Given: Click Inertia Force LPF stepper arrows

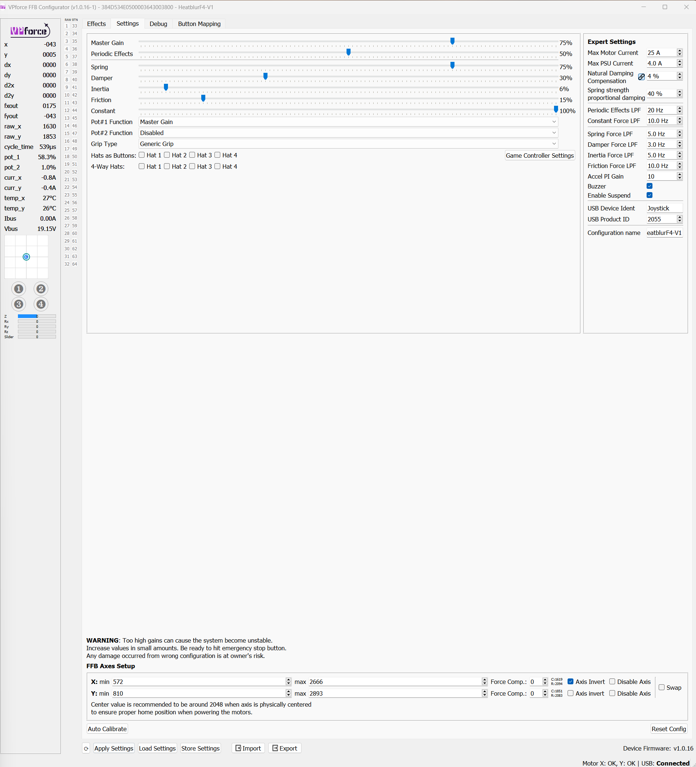Looking at the screenshot, I should (x=680, y=155).
